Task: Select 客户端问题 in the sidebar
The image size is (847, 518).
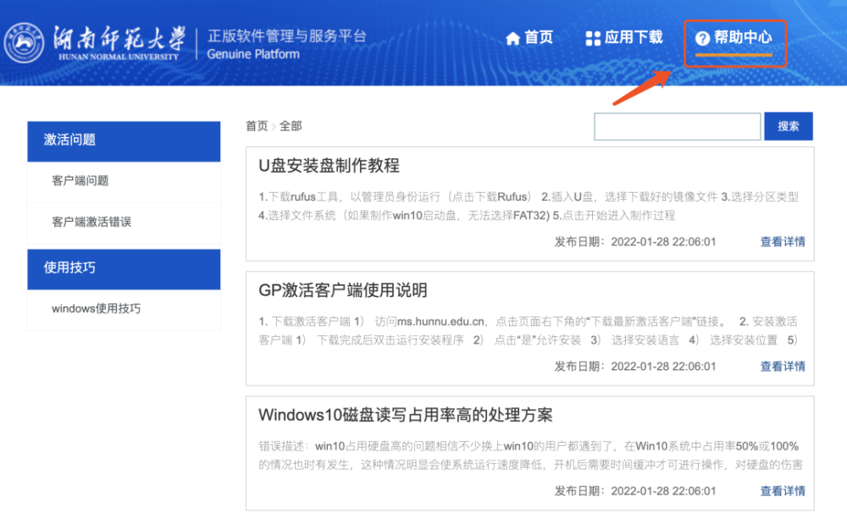Action: pyautogui.click(x=124, y=181)
